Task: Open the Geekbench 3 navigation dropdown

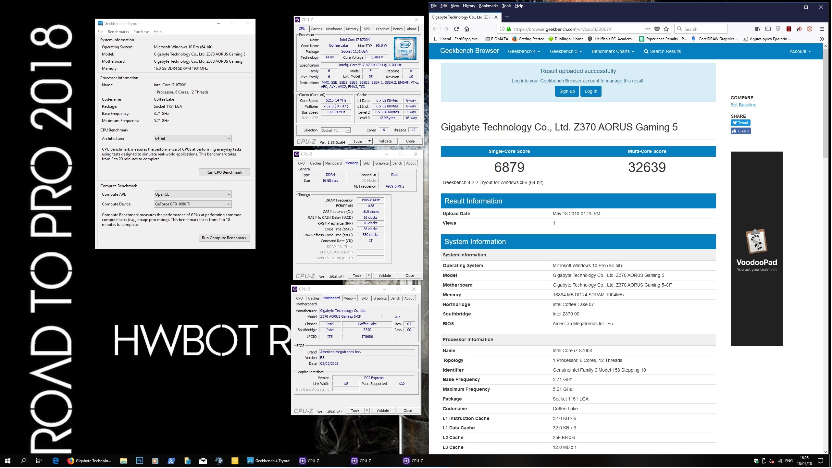Action: (x=566, y=52)
